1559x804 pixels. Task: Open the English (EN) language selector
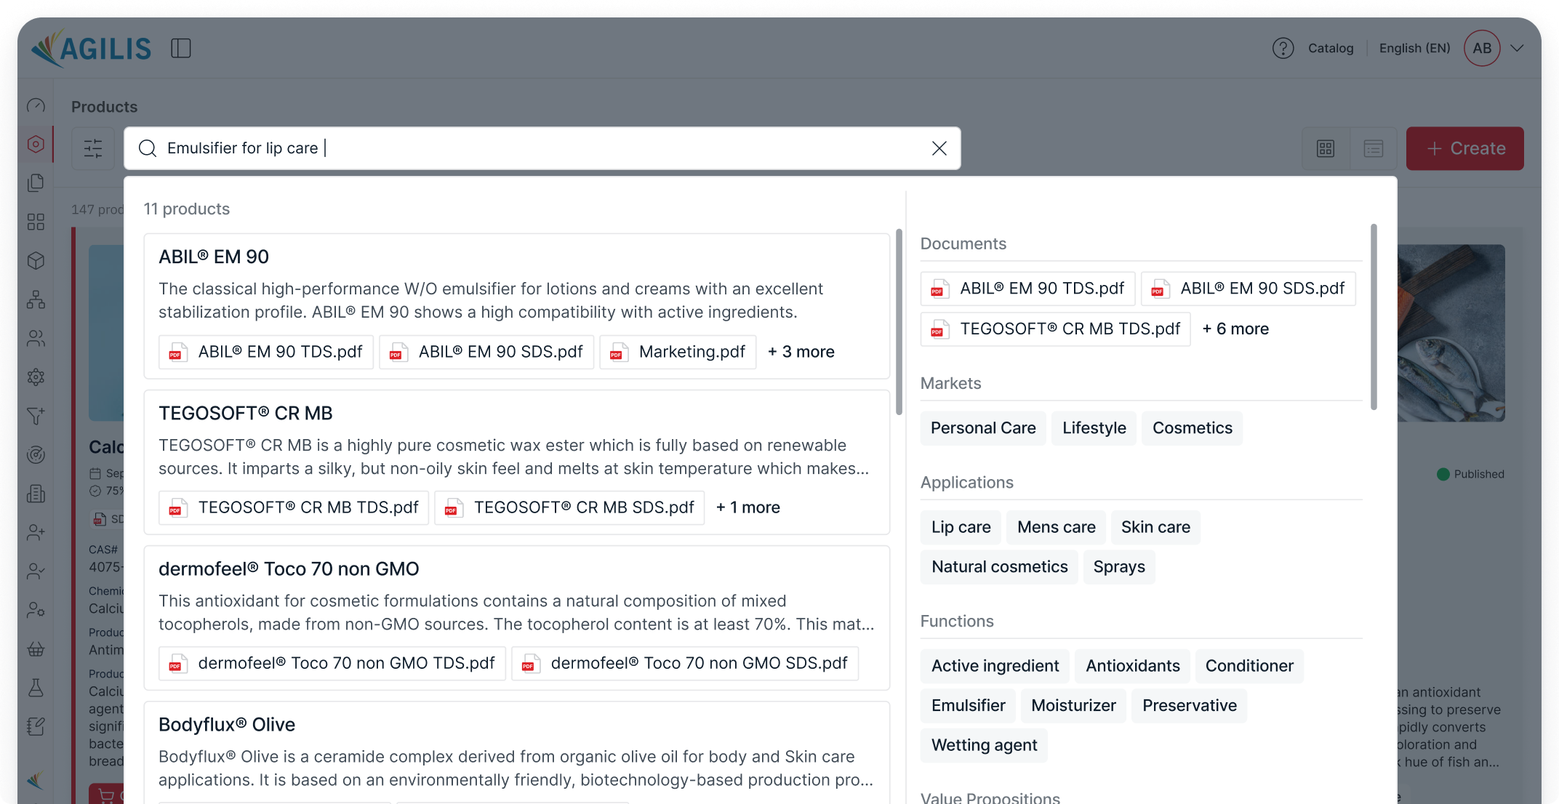click(1414, 48)
